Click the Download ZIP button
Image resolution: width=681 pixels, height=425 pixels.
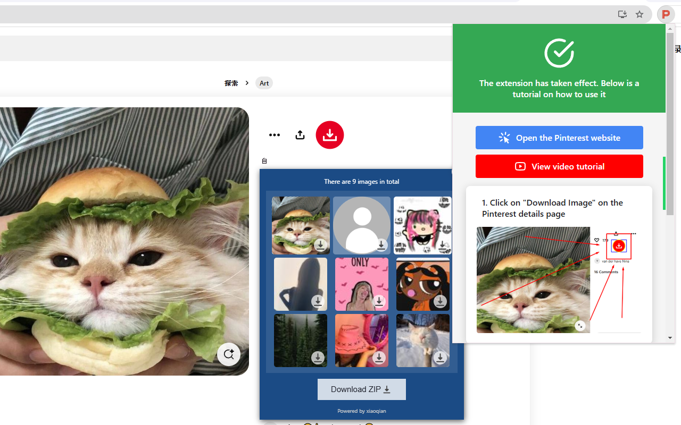[361, 389]
